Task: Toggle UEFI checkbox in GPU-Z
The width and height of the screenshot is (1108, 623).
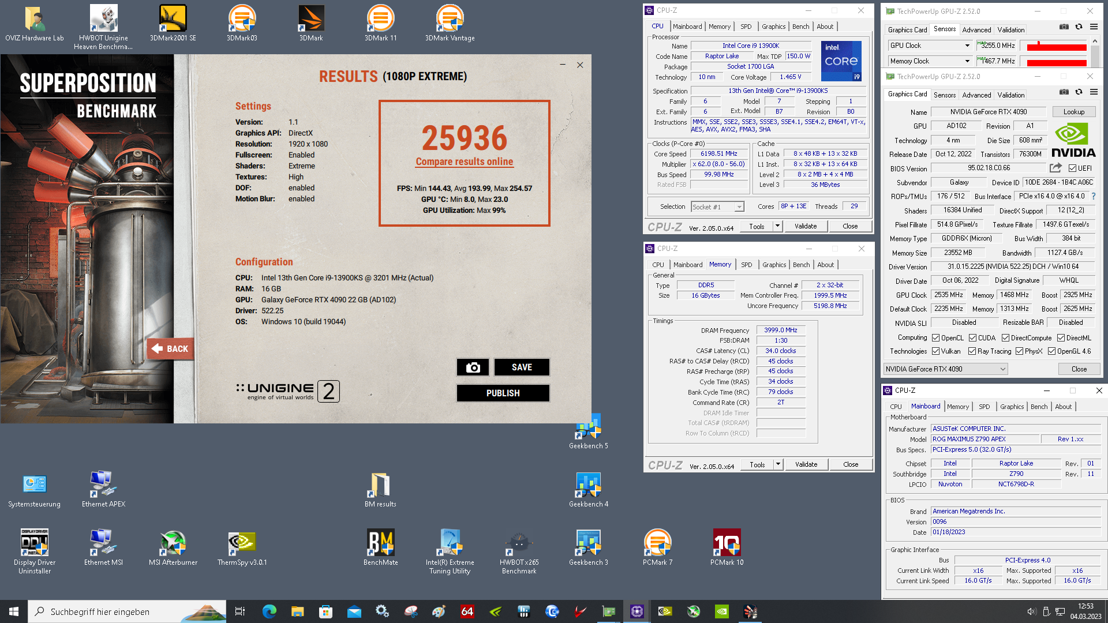Action: point(1072,168)
